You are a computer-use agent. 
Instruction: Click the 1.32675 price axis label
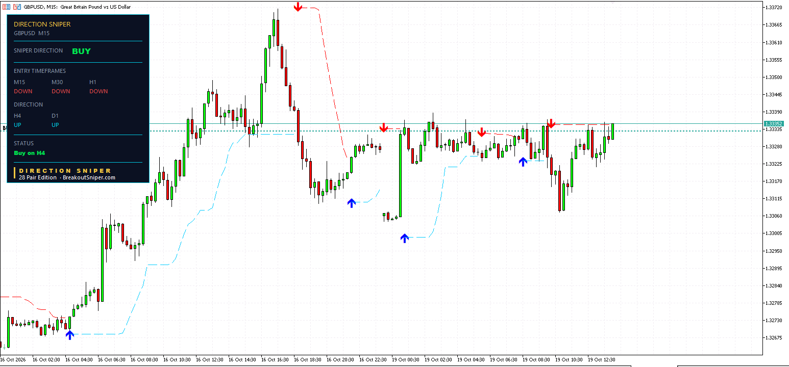(x=774, y=338)
